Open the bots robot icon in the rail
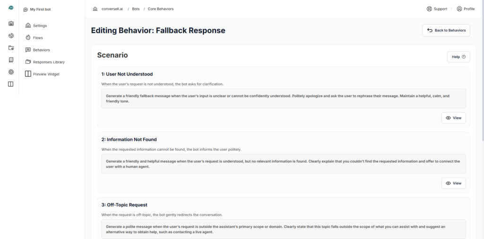This screenshot has height=239, width=484. tap(11, 24)
